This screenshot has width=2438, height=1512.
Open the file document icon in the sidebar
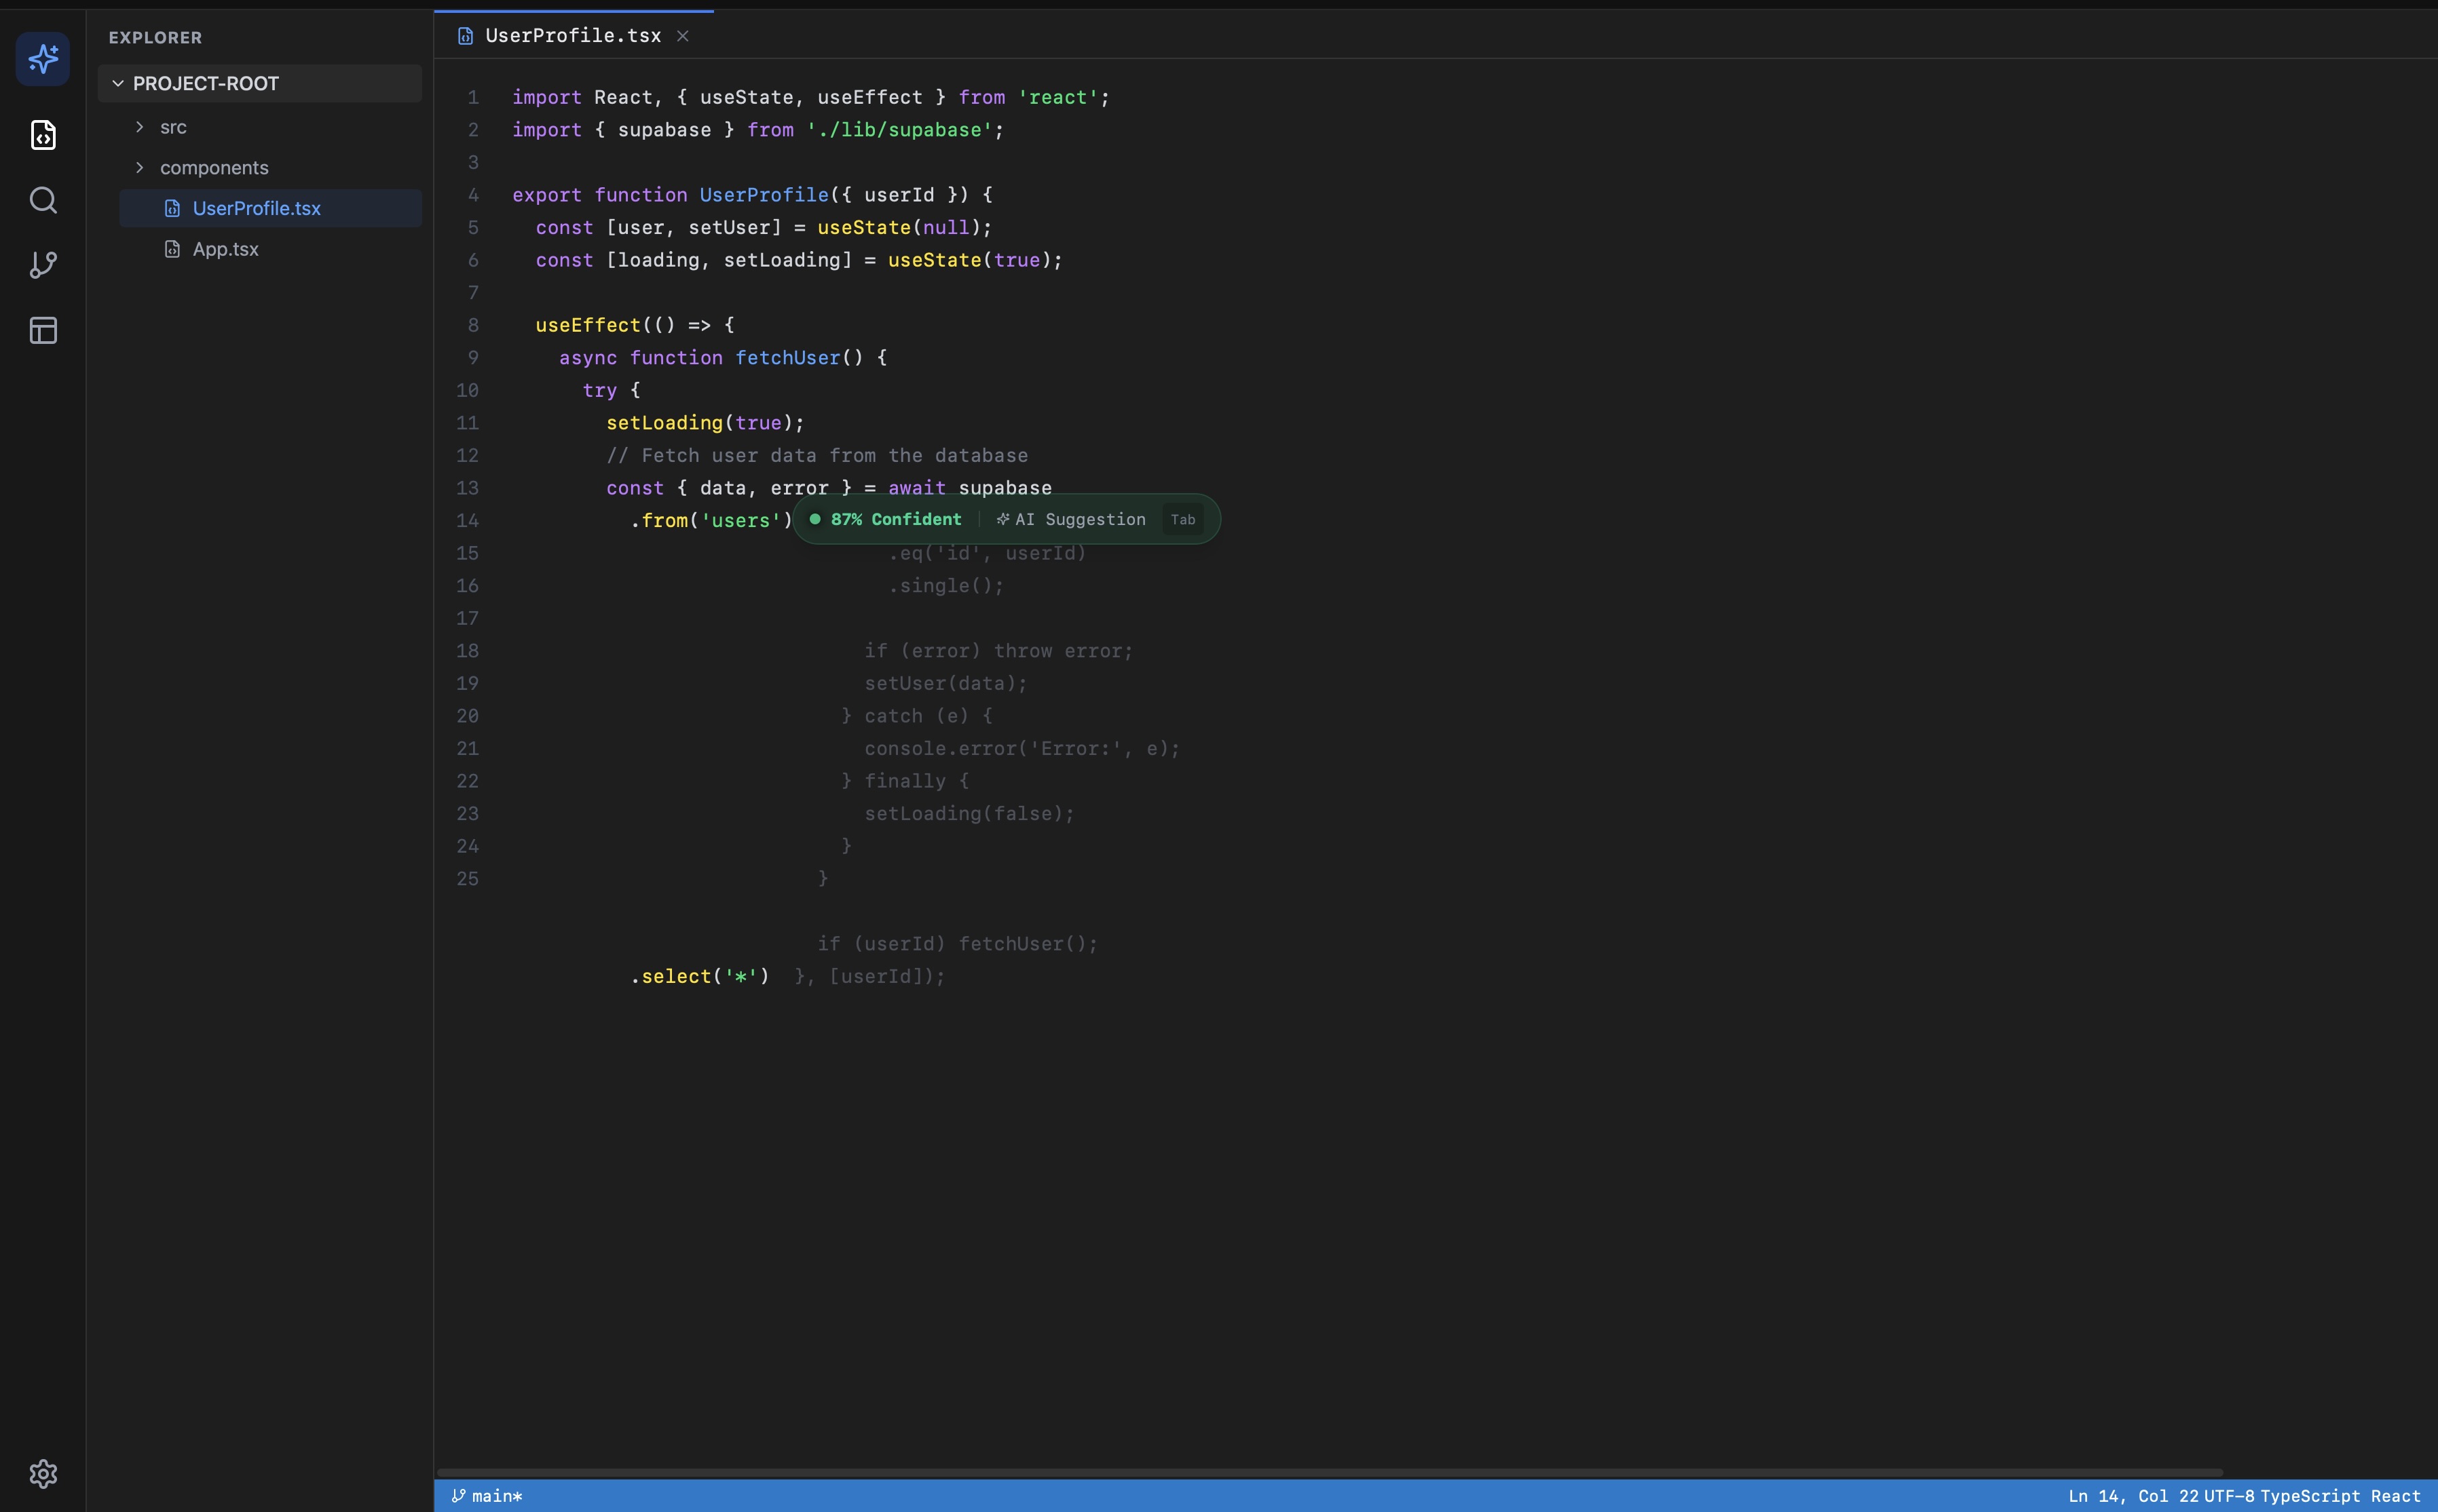pyautogui.click(x=43, y=135)
